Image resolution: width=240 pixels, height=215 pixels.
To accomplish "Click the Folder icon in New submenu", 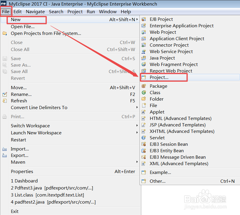I will tap(144, 99).
